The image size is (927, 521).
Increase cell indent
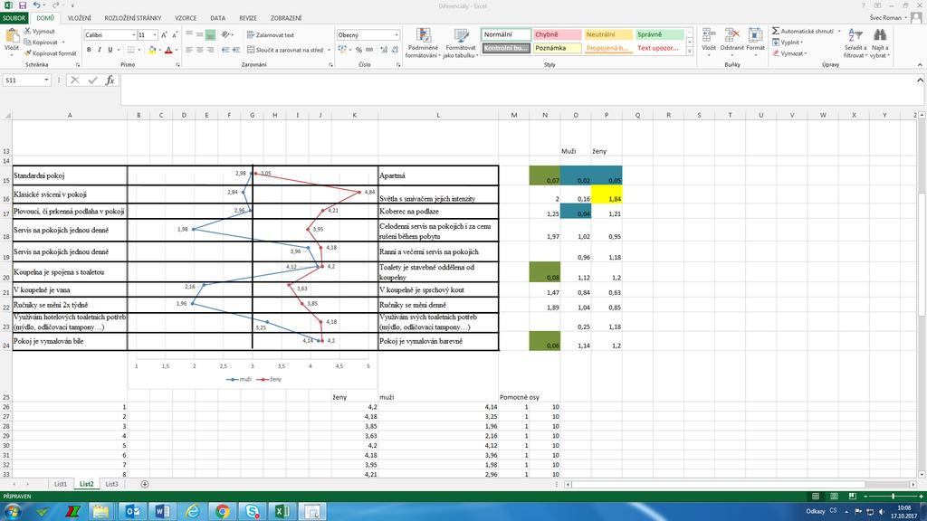pyautogui.click(x=235, y=51)
